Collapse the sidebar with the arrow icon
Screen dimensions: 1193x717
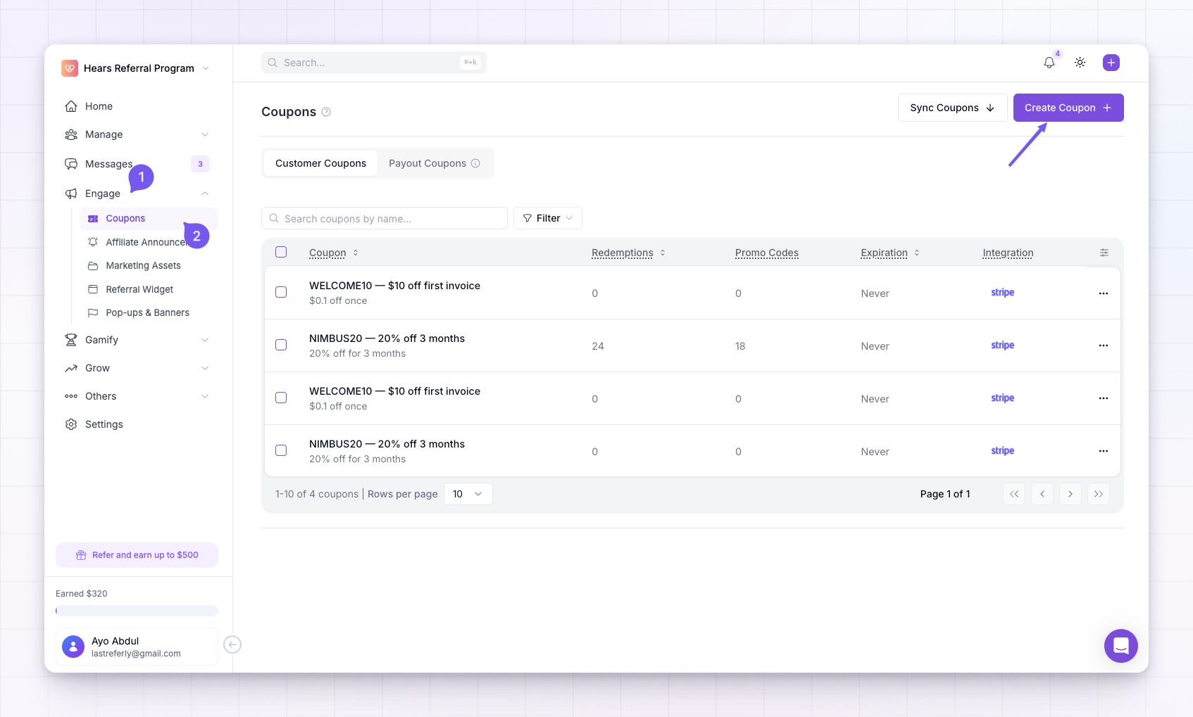click(x=232, y=645)
